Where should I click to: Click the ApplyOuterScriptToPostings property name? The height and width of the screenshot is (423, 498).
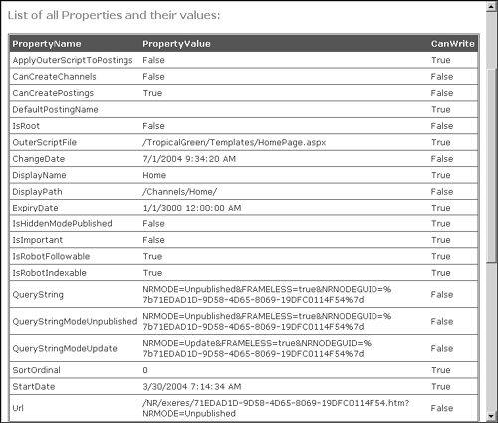(x=73, y=60)
